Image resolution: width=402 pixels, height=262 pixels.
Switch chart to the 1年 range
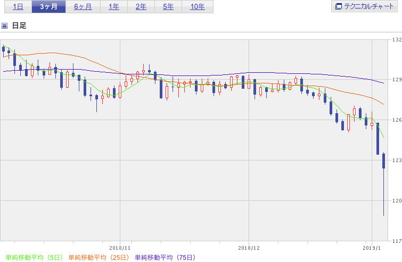click(x=114, y=7)
